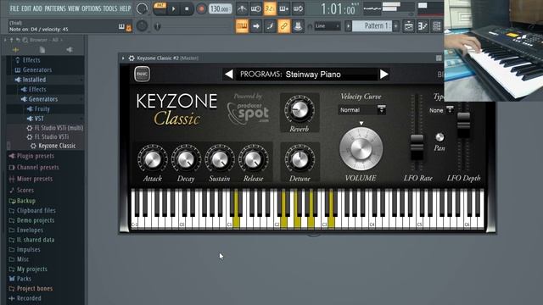This screenshot has width=543, height=305.
Task: Click the Steinway Piano program name
Action: point(313,75)
